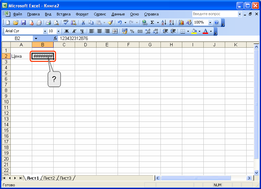Print the worksheet with printer icon
The height and width of the screenshot is (189, 261).
pos(49,22)
